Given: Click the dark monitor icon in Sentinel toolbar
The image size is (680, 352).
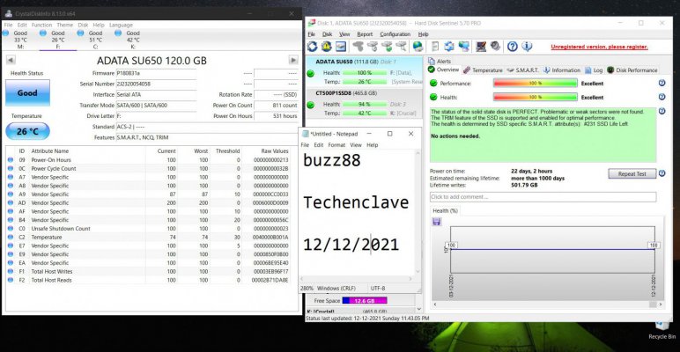Looking at the screenshot, I should click(x=481, y=47).
